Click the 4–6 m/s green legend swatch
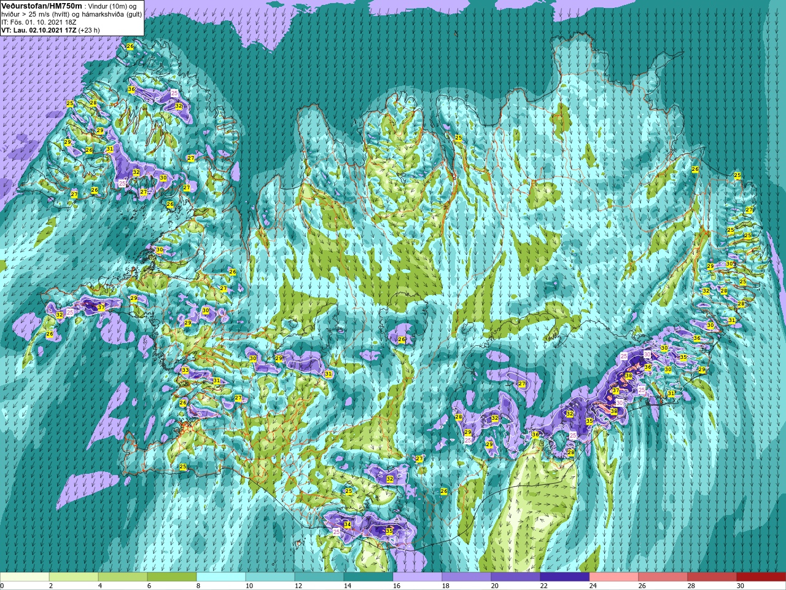The width and height of the screenshot is (786, 590). [x=123, y=577]
